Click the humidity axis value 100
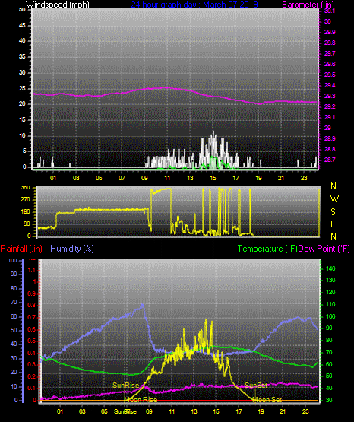The width and height of the screenshot is (354, 422). coord(12,260)
